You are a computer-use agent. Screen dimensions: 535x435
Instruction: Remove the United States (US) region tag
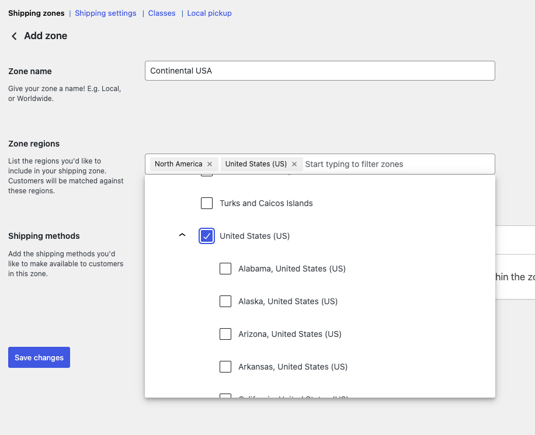(x=294, y=164)
